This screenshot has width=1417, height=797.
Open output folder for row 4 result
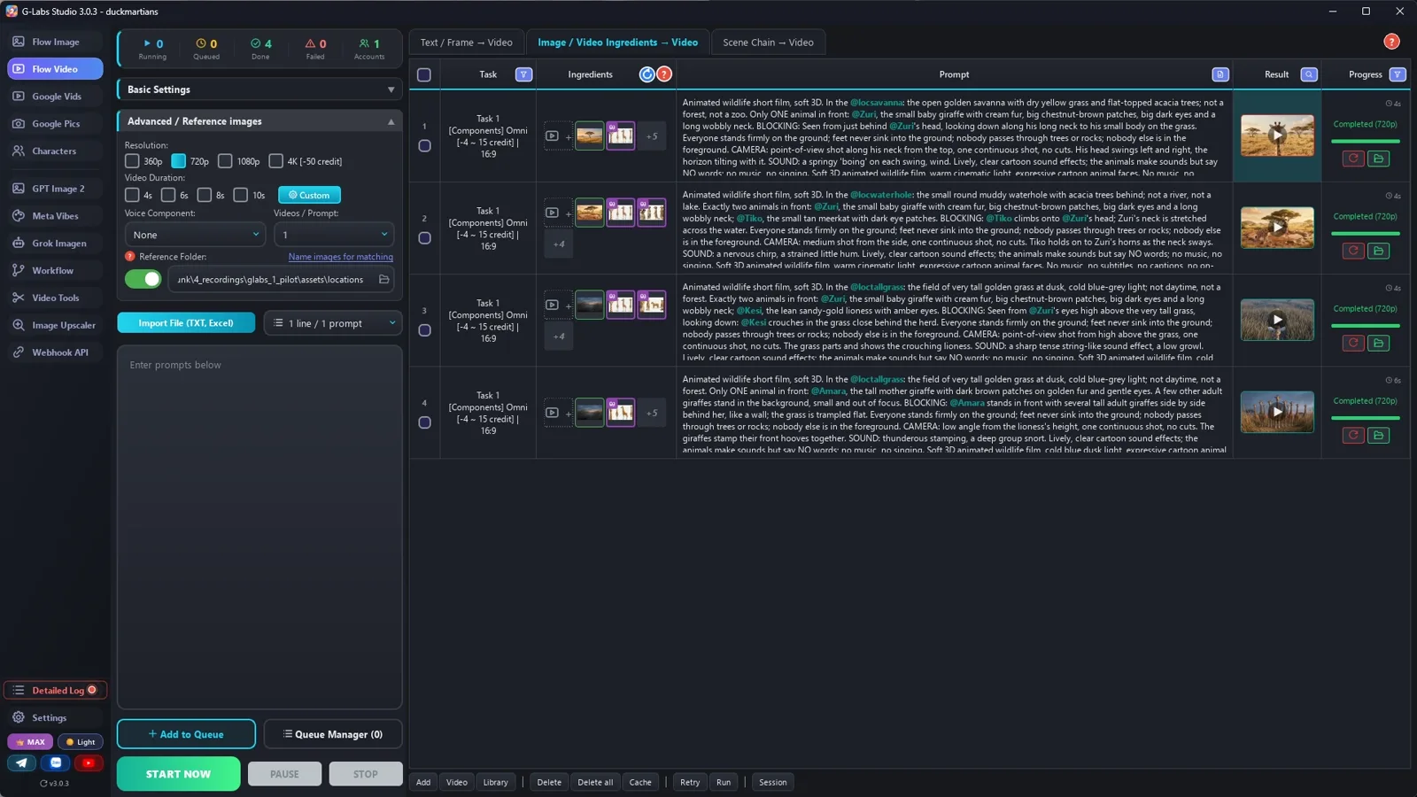coord(1378,435)
